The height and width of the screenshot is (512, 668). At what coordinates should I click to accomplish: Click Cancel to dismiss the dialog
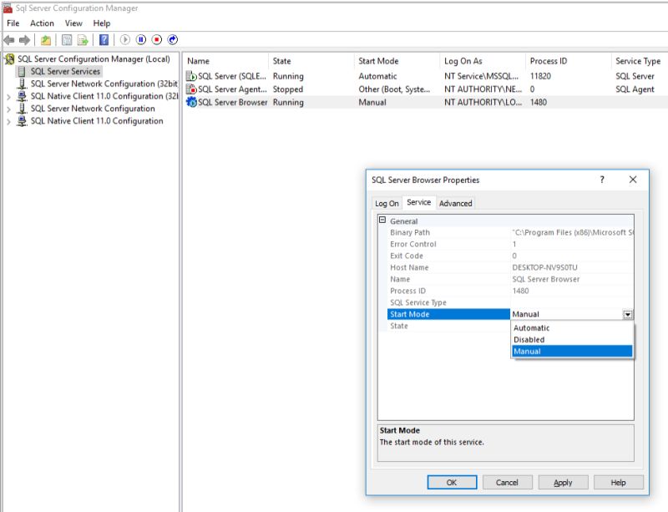(x=509, y=482)
